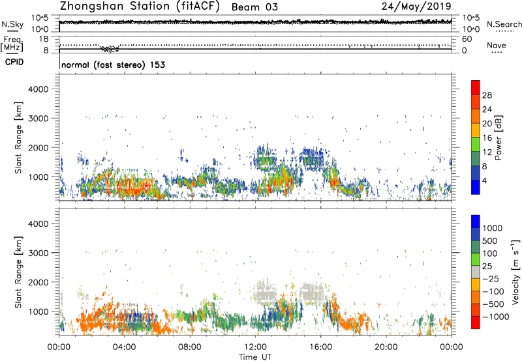The height and width of the screenshot is (361, 522).
Task: Click the "08:00" time axis tick
Action: click(x=190, y=347)
